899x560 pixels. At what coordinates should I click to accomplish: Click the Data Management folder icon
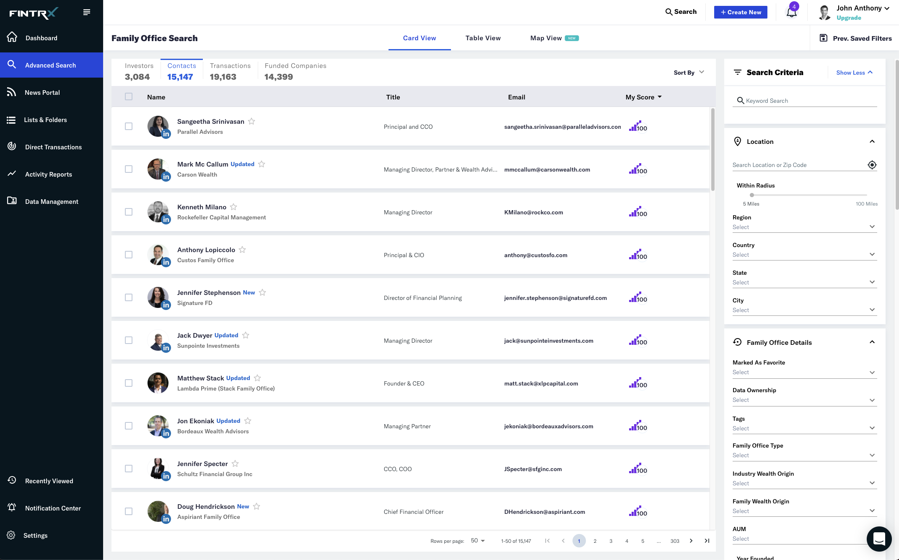[12, 201]
